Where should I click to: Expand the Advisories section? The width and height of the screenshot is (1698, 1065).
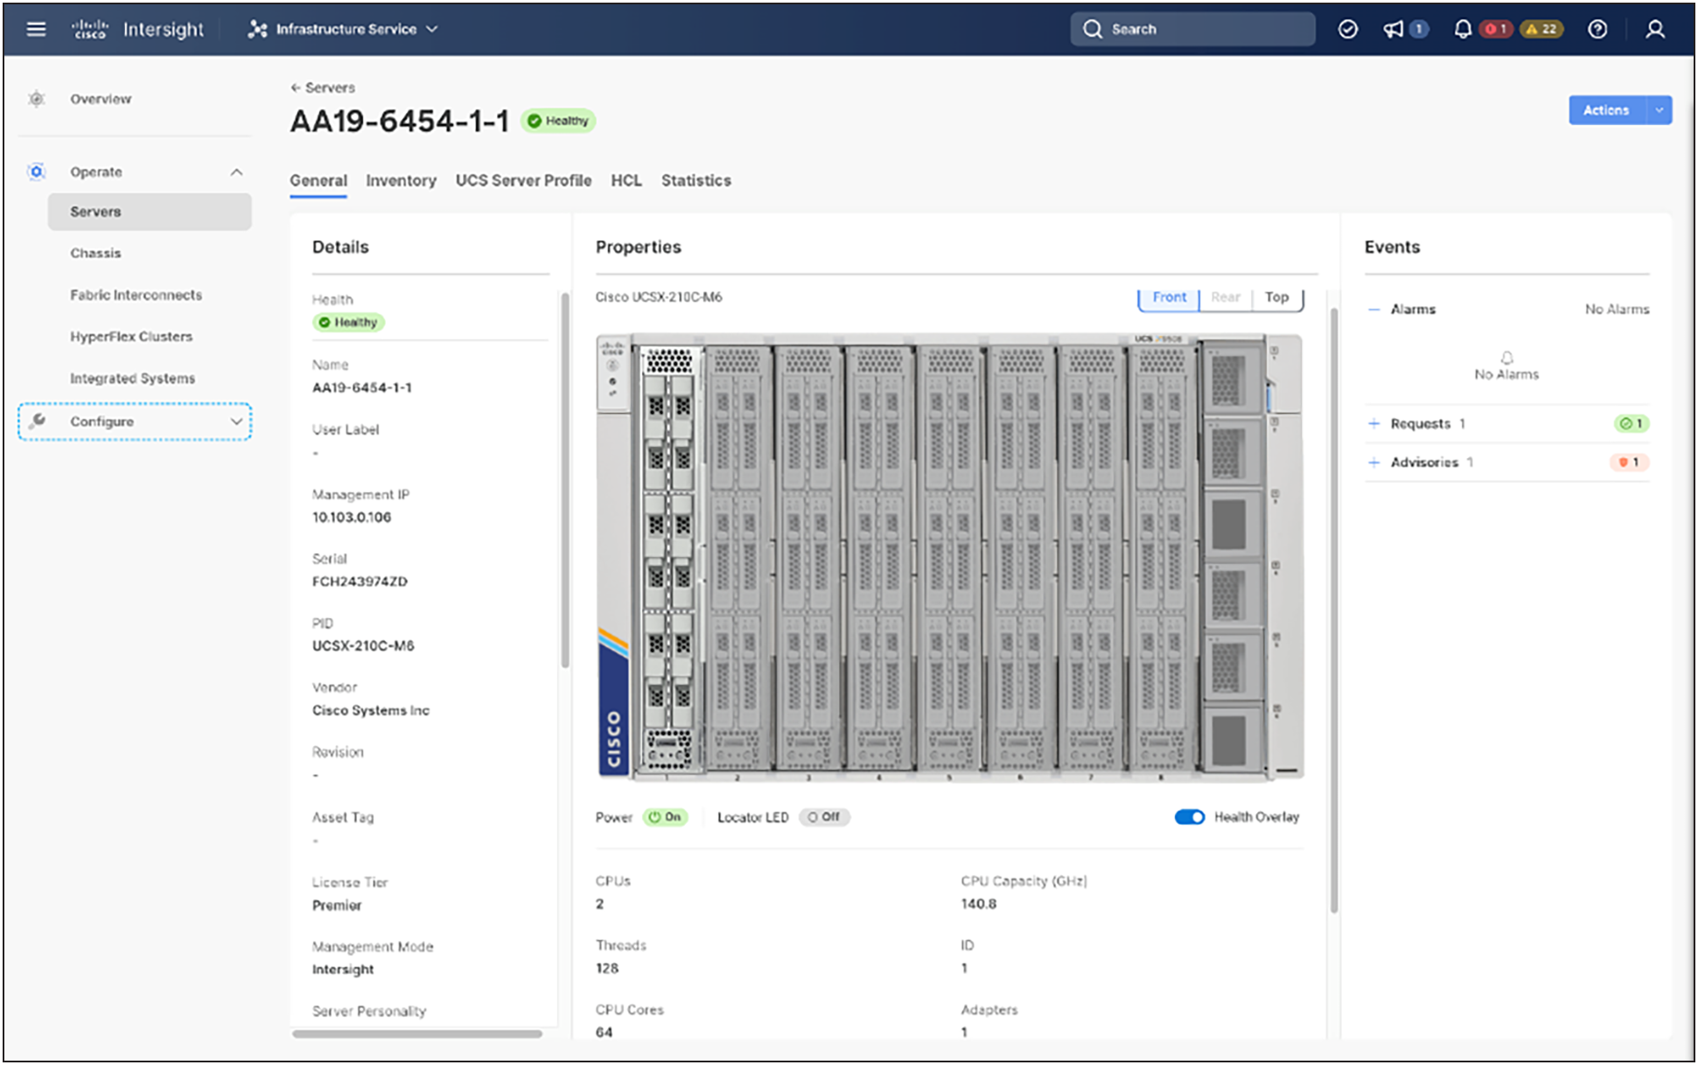1374,462
